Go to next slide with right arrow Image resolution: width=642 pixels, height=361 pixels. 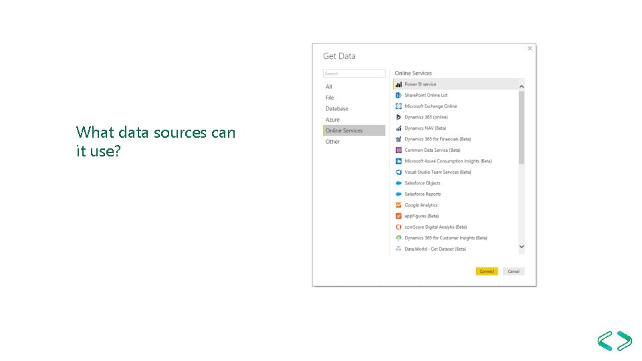pos(625,341)
